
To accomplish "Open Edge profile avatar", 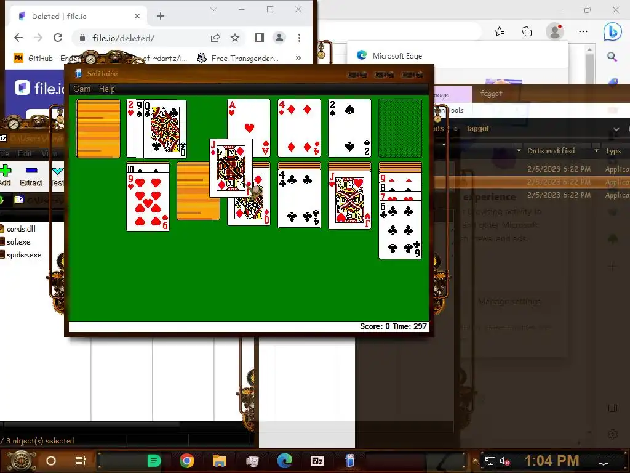I will [555, 31].
